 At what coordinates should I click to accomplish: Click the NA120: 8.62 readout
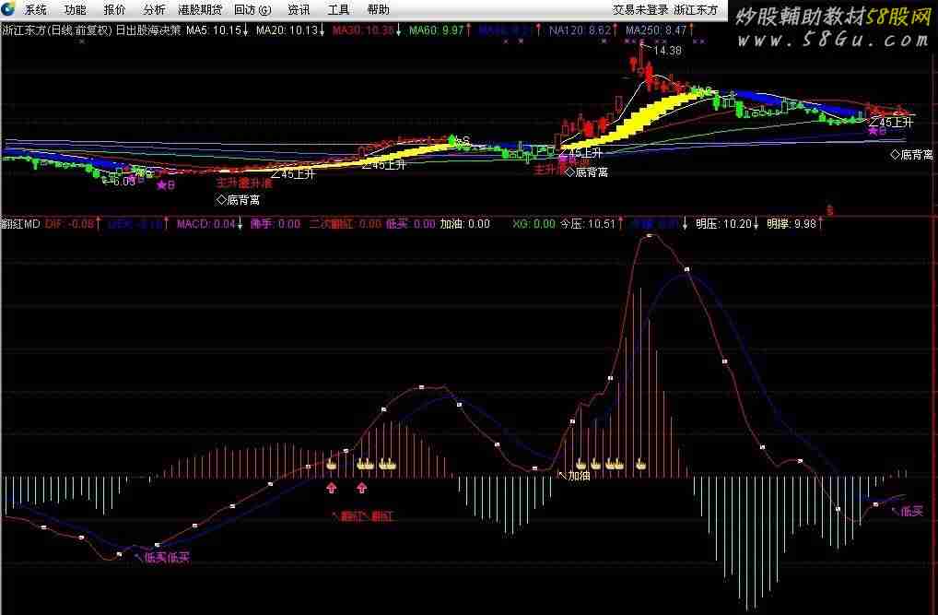pos(582,30)
